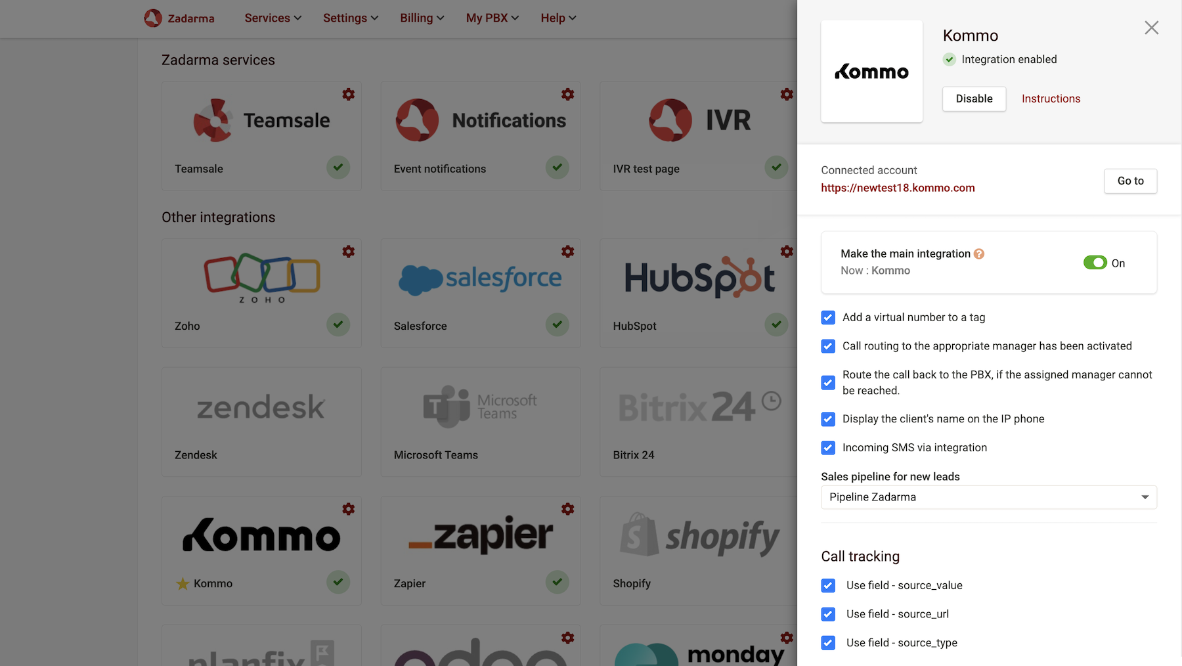Viewport: 1182px width, 666px height.
Task: Expand the Help menu
Action: click(x=559, y=18)
